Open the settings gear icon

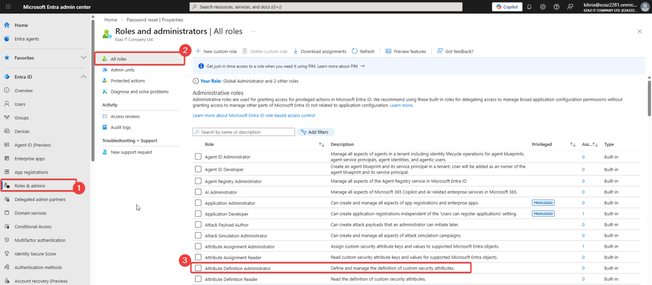point(543,7)
